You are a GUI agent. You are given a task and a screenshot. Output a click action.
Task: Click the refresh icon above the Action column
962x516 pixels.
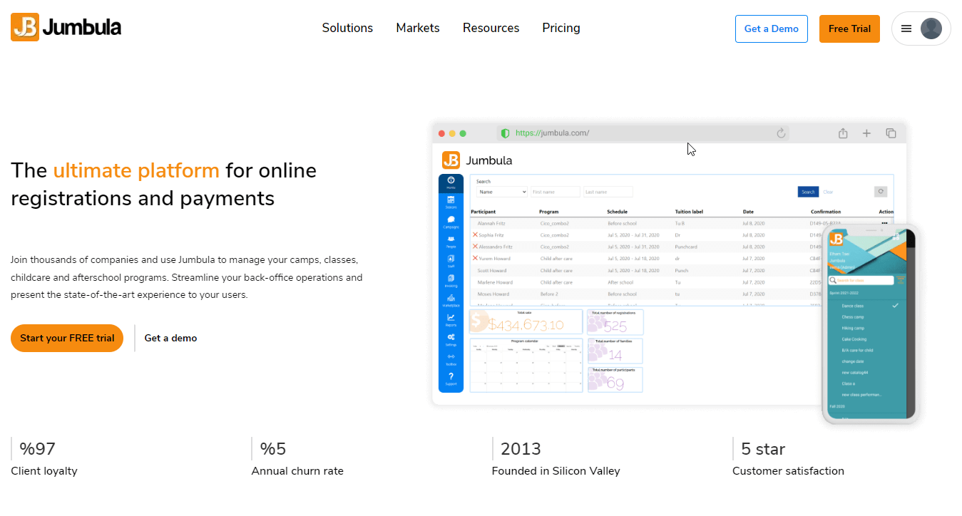pyautogui.click(x=881, y=191)
